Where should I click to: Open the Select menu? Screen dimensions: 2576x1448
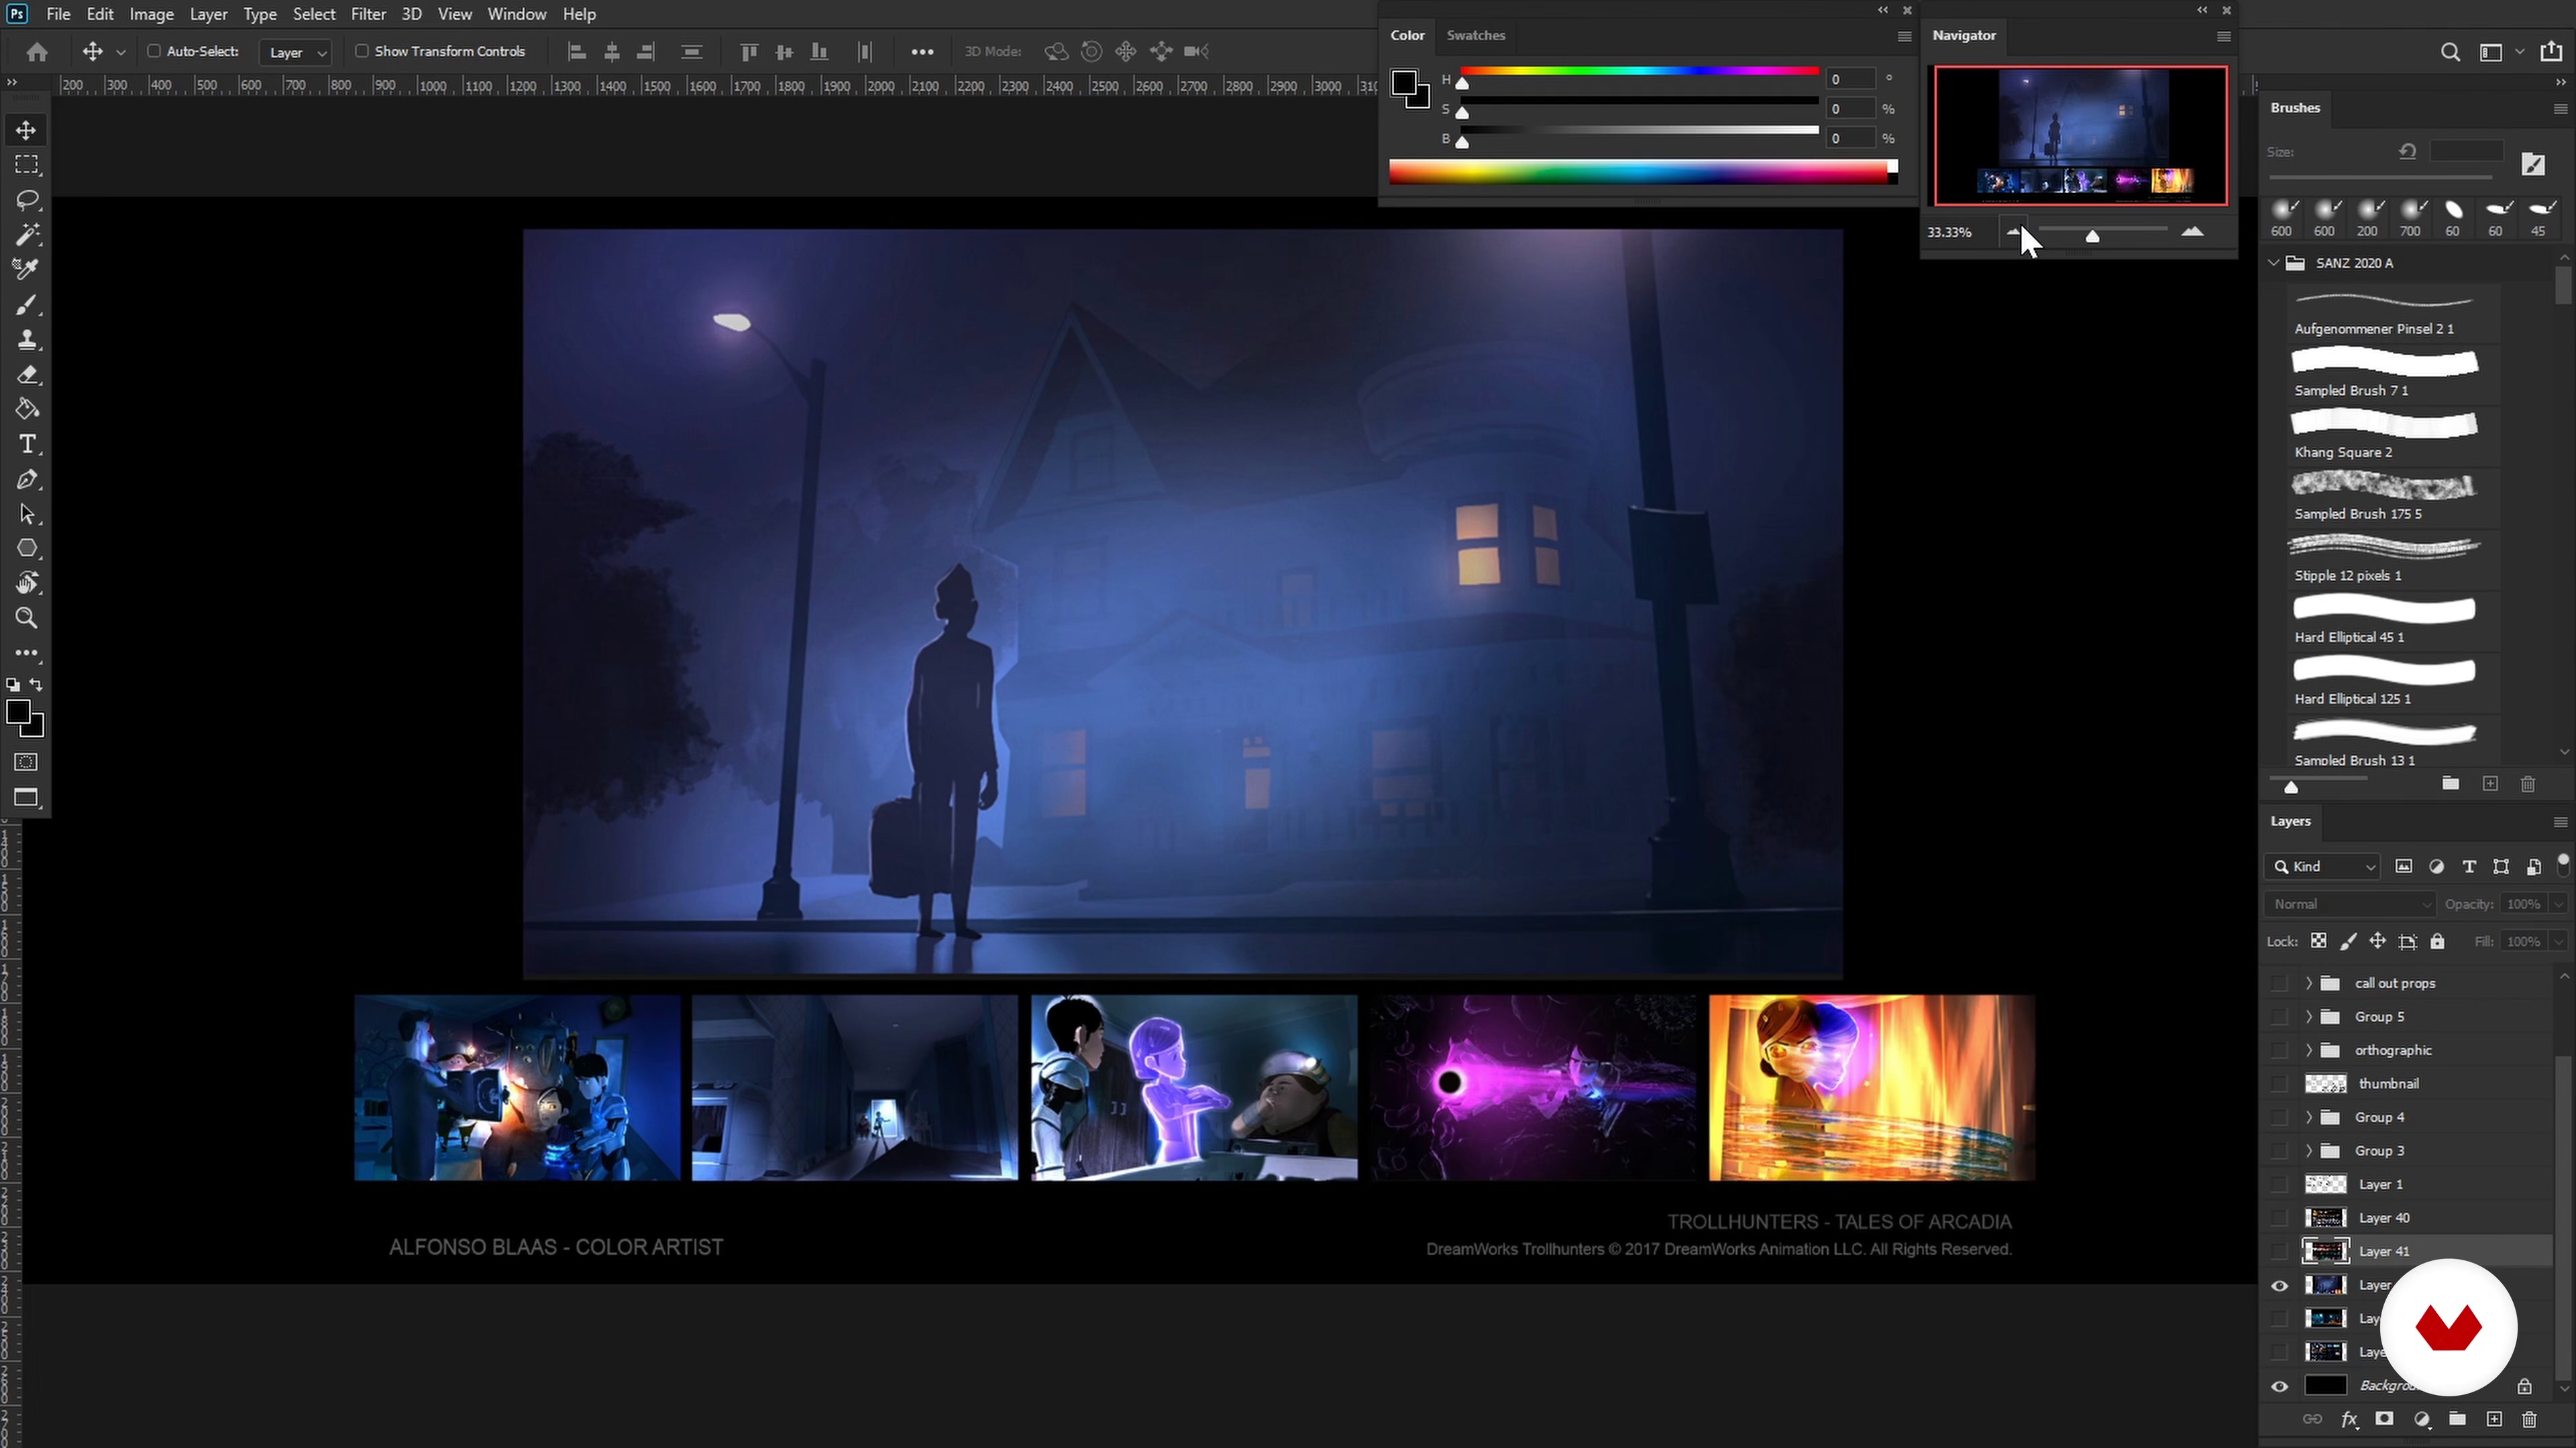tap(313, 14)
